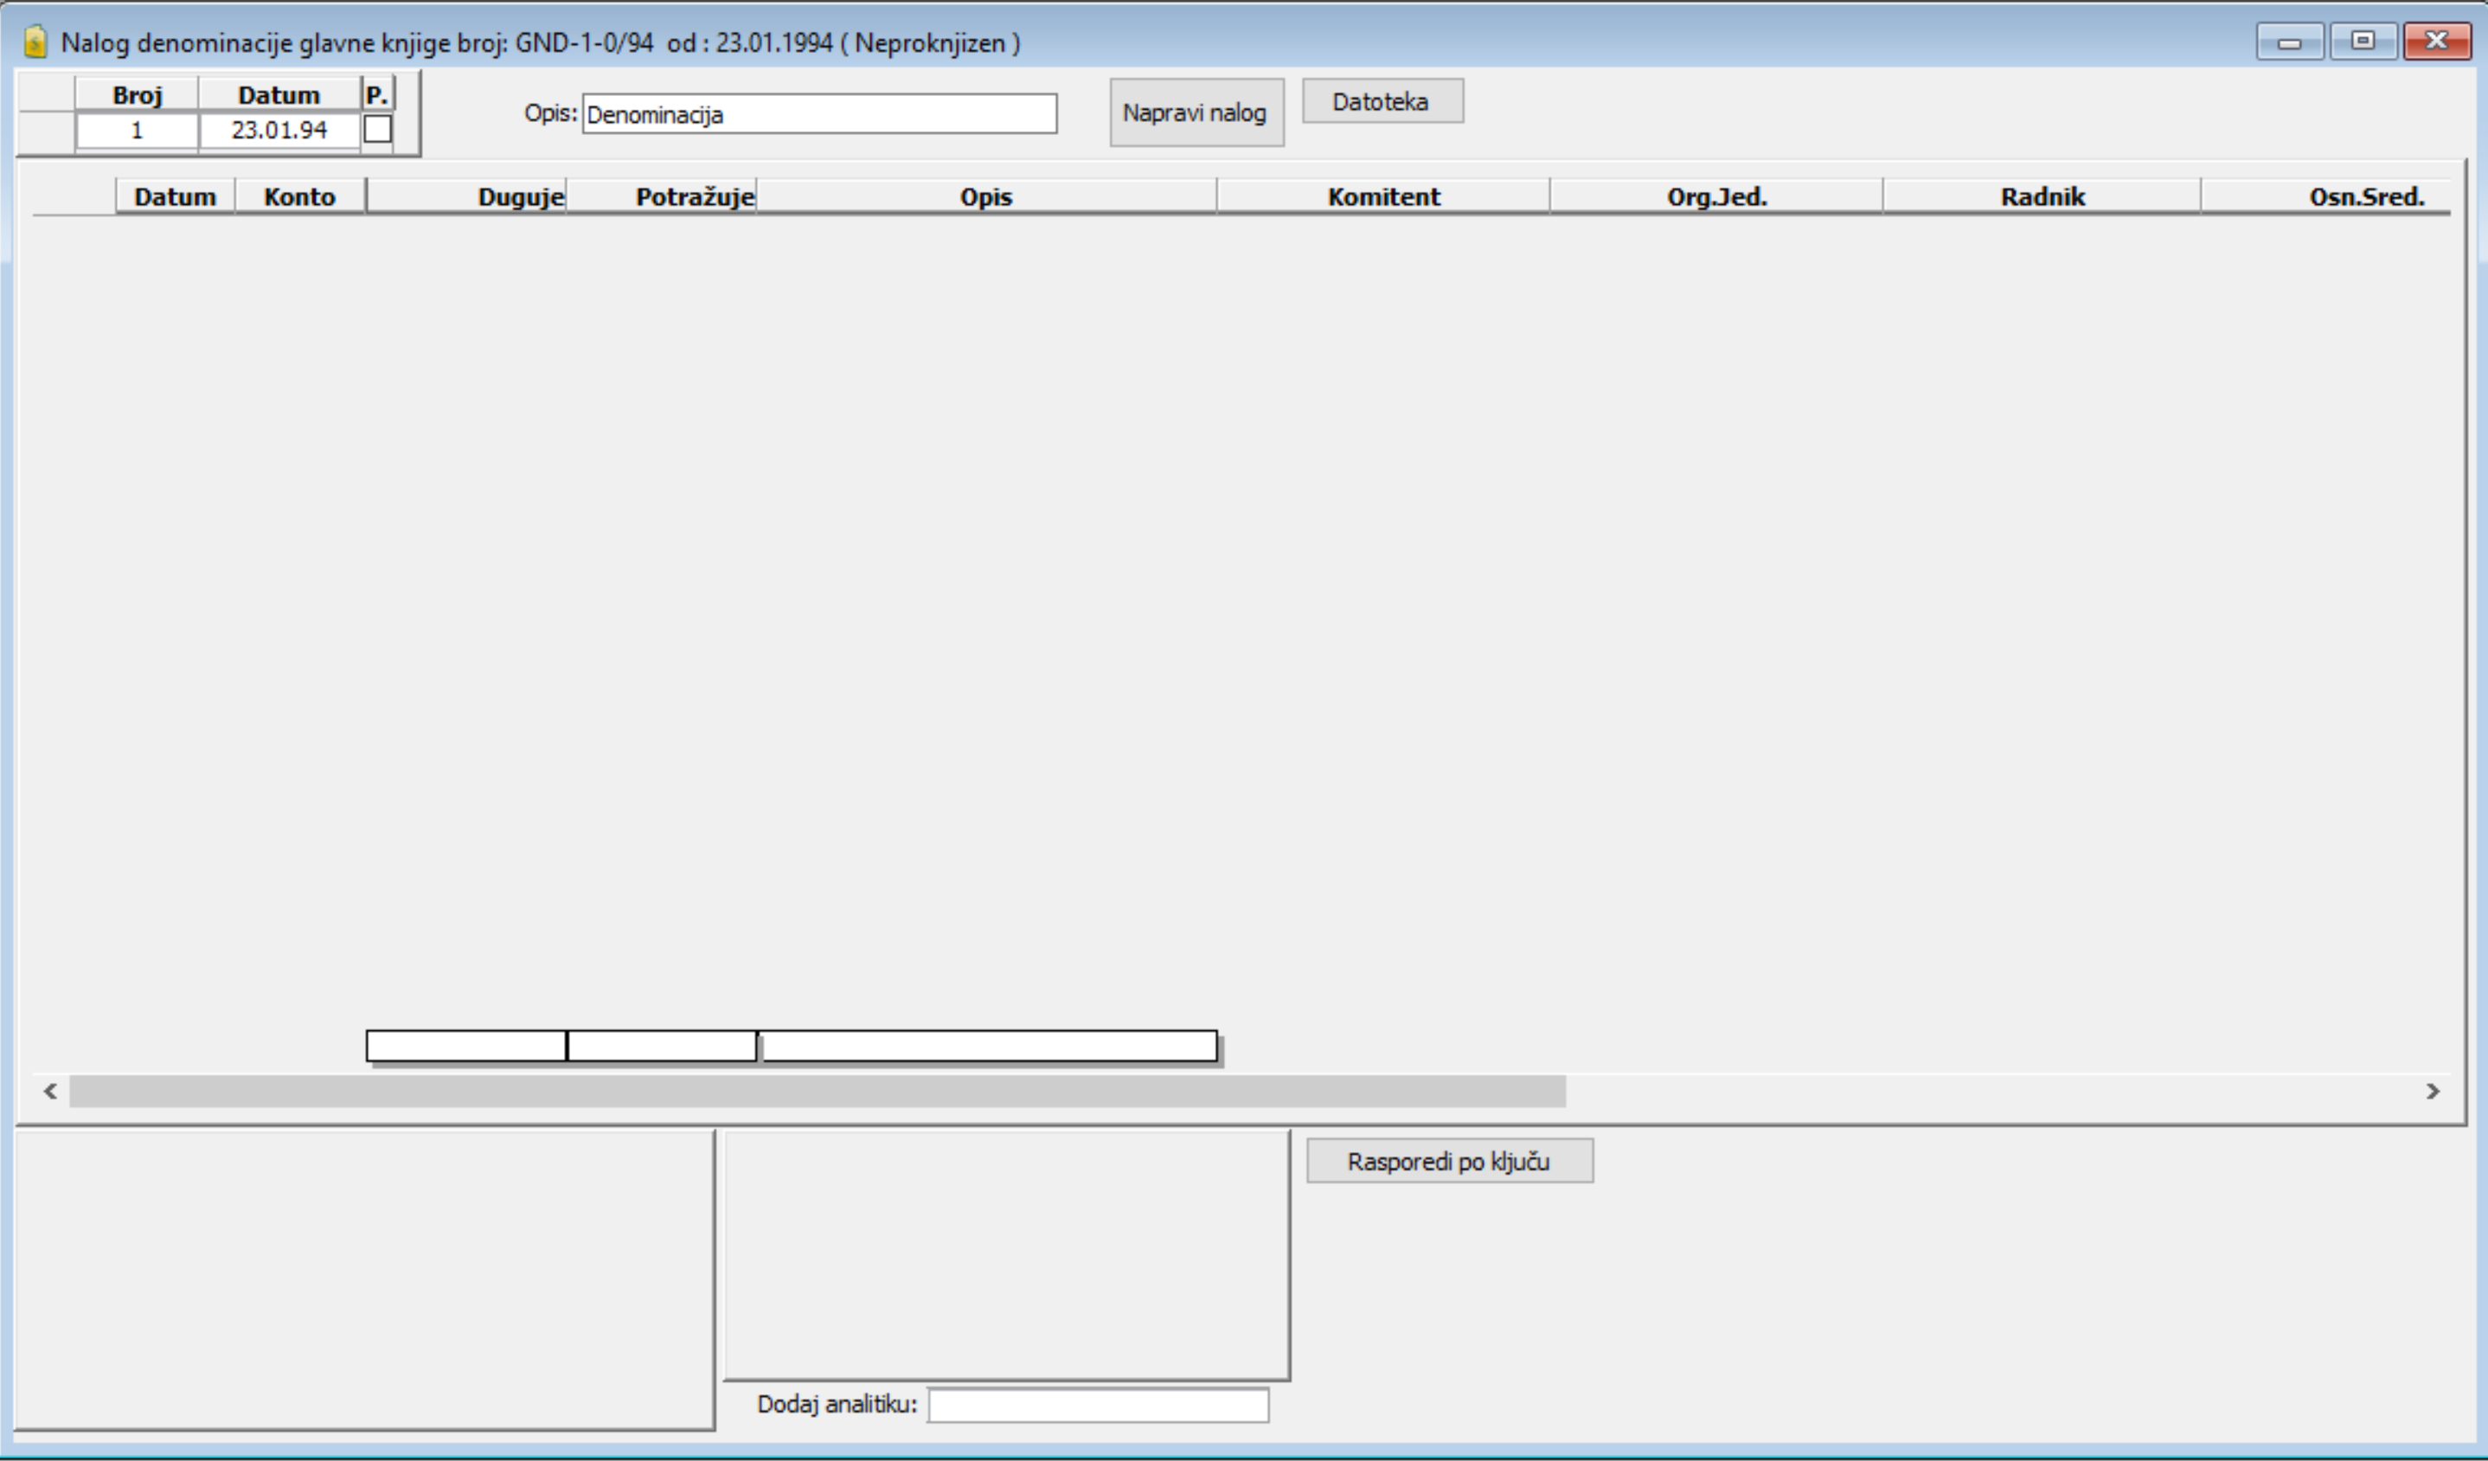Click the Dodaj analitiku input field

pyautogui.click(x=1097, y=1404)
